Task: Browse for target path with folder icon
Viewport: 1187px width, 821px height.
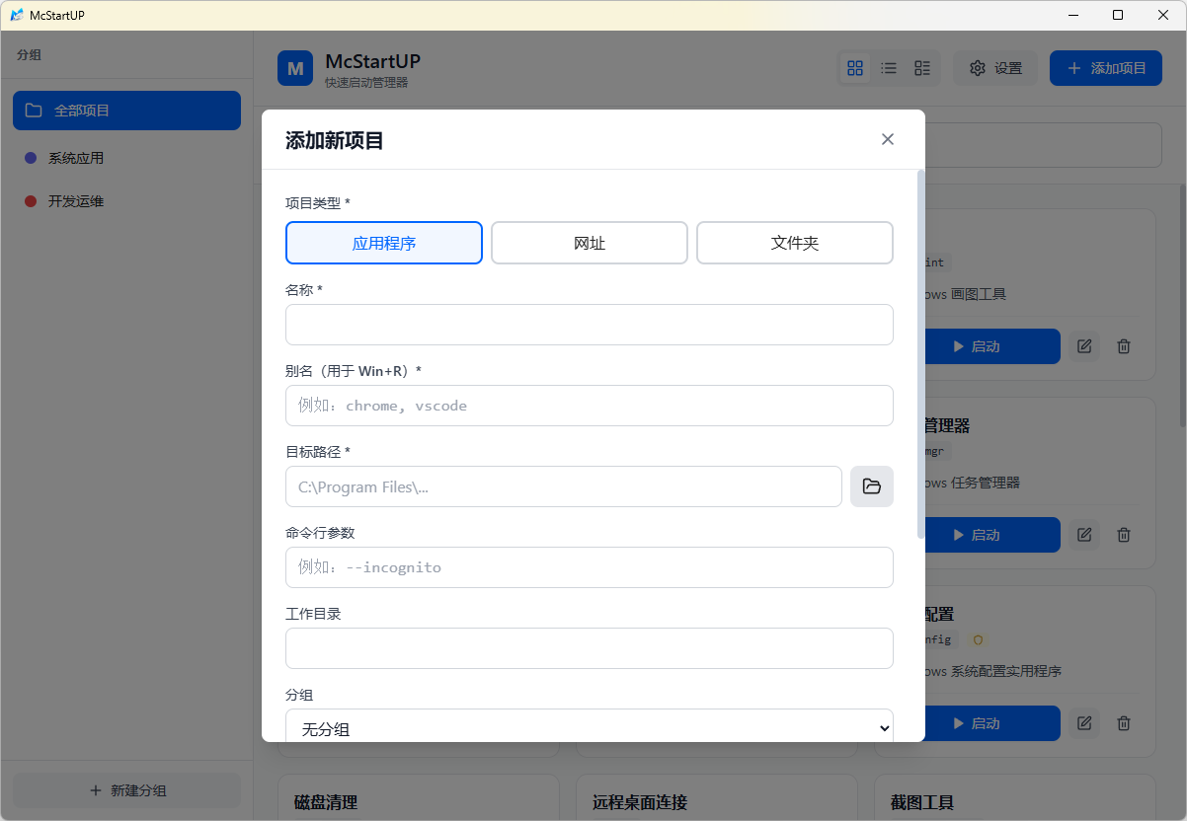Action: (x=872, y=486)
